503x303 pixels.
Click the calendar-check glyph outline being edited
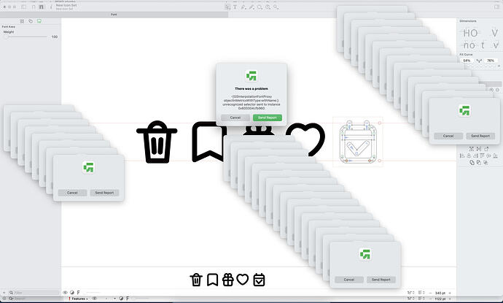[358, 142]
